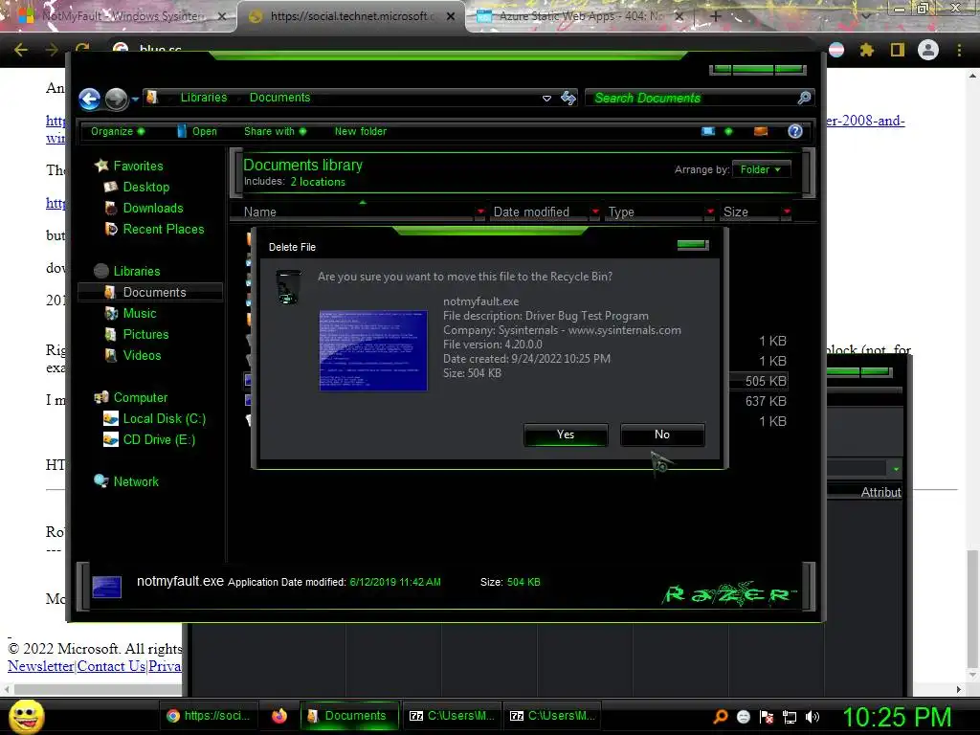Toggle the preview pane icon
This screenshot has height=735, width=980.
point(761,131)
